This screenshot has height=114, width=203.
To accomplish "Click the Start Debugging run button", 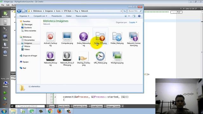I will pyautogui.click(x=5, y=99).
